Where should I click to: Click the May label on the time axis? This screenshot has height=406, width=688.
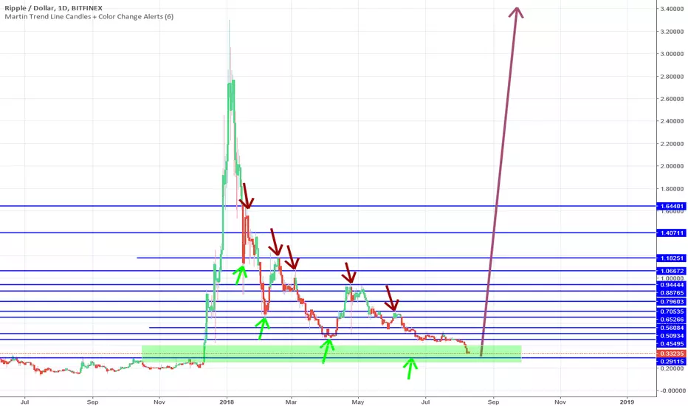point(358,402)
